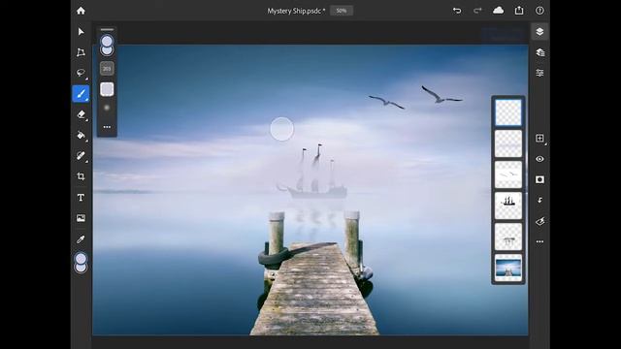This screenshot has height=349, width=621.
Task: Add a layer mask
Action: [539, 179]
